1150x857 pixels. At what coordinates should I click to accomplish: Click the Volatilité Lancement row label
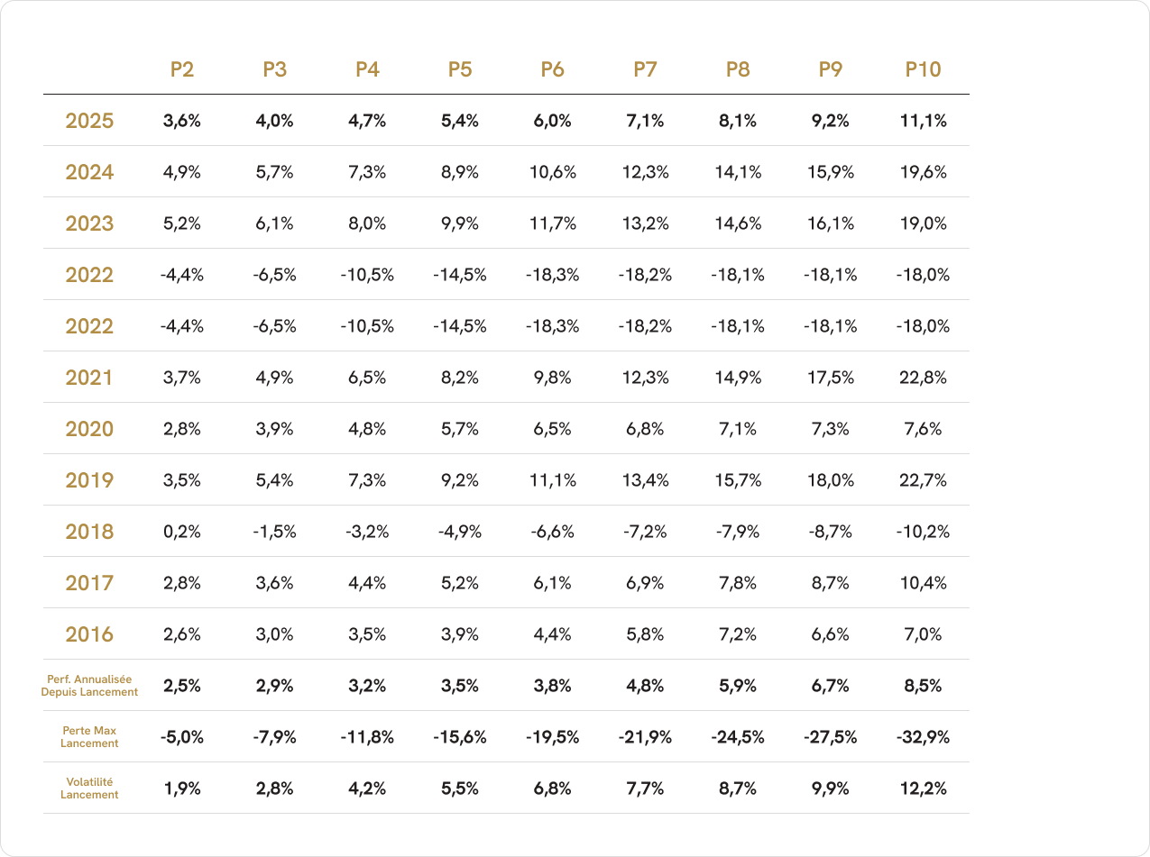pyautogui.click(x=89, y=789)
